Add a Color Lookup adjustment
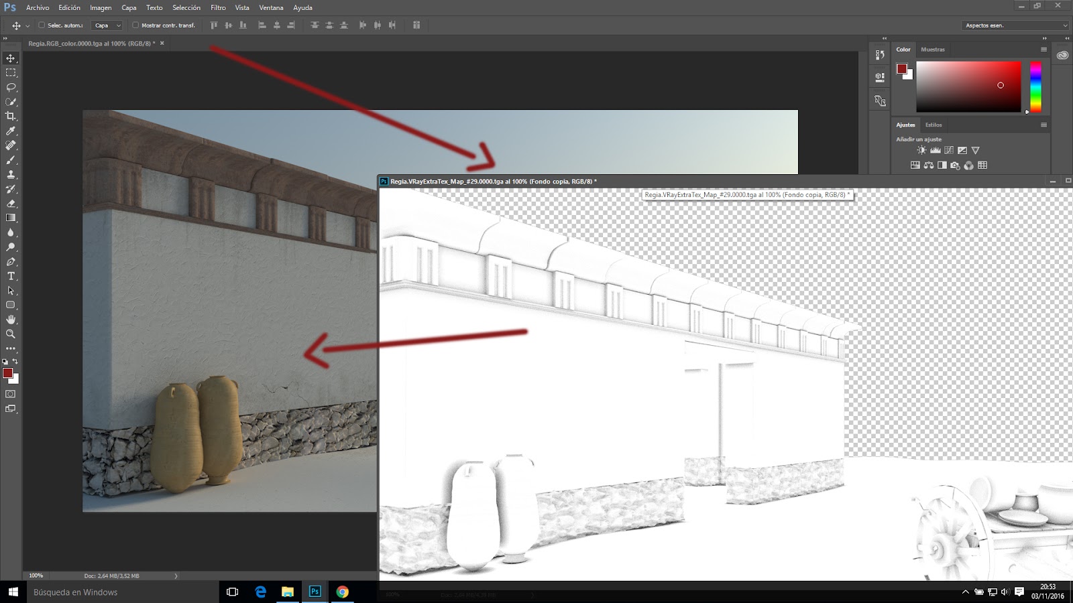 point(982,165)
